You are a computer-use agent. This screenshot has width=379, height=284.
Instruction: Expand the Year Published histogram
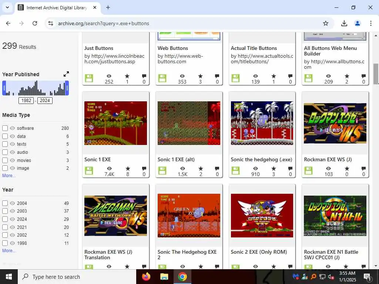click(x=66, y=74)
